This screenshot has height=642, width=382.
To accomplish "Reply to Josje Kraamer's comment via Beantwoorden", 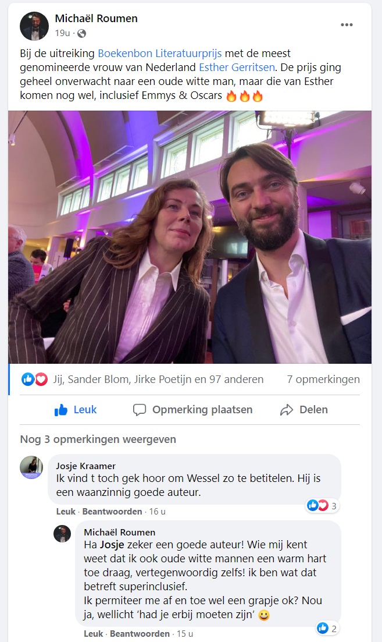I will coord(112,512).
